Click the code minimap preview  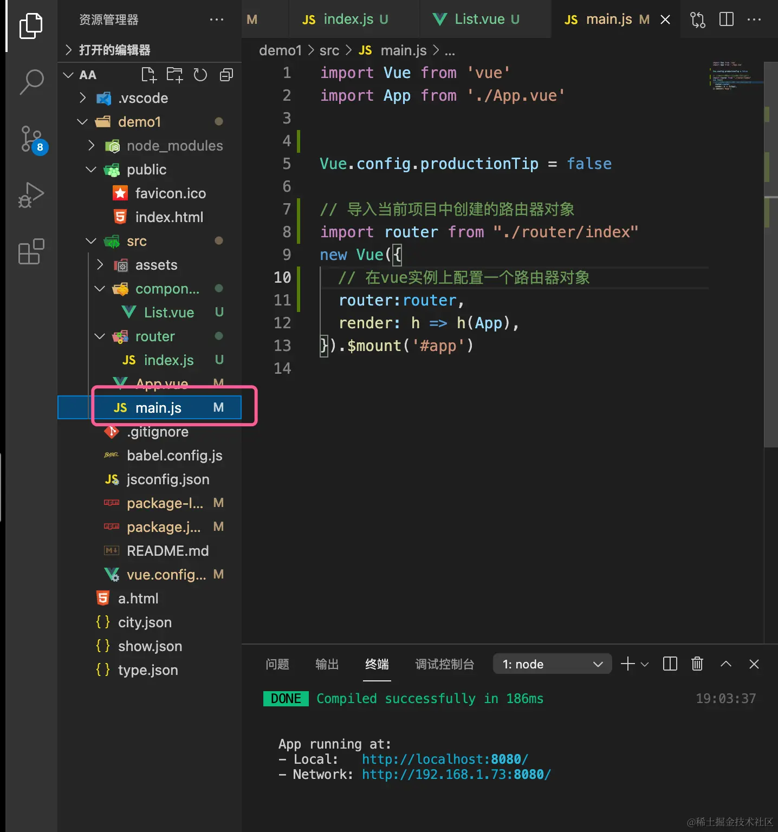(x=736, y=76)
